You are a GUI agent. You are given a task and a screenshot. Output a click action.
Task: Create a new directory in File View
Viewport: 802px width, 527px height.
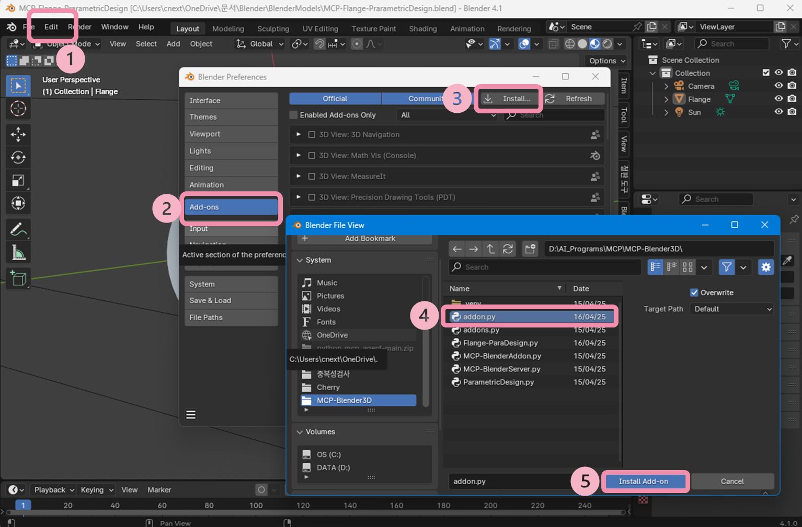[530, 249]
